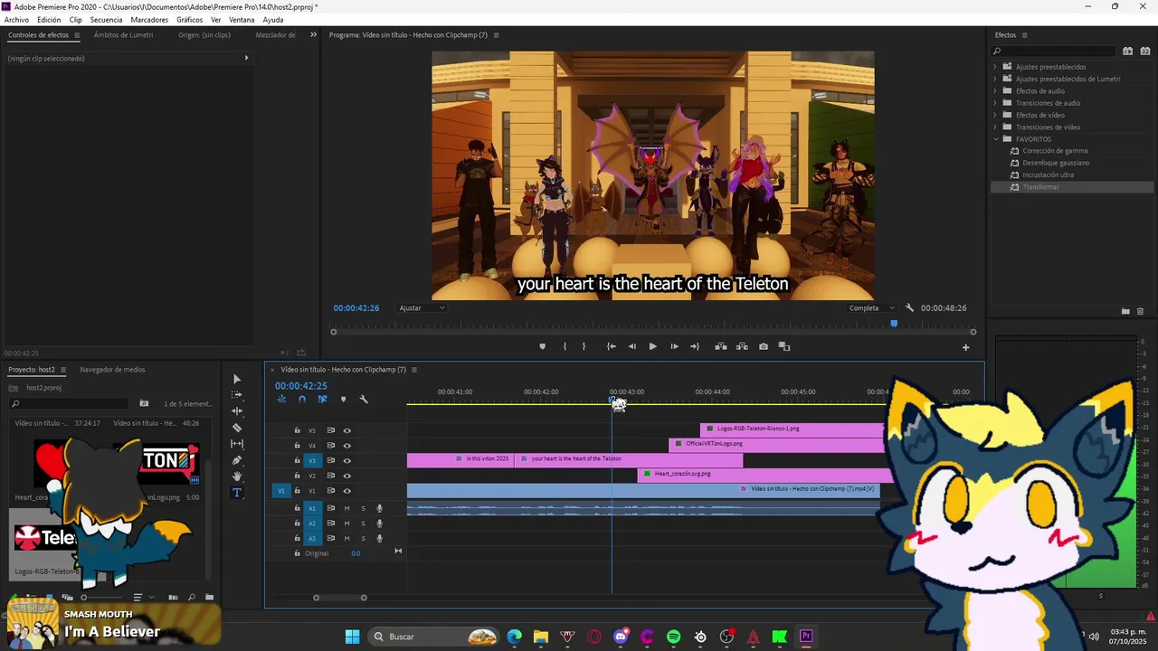
Task: Add marker in Program monitor
Action: click(x=542, y=346)
